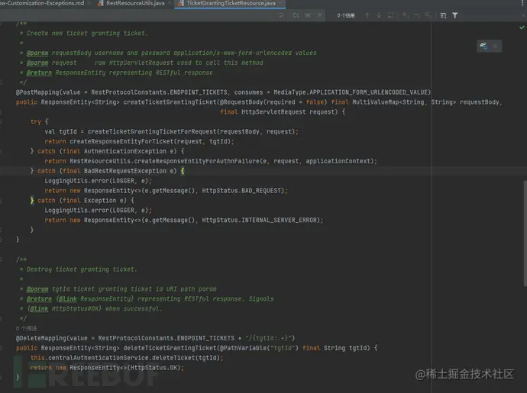Screen dimensions: 527x393
Task: Open the editor tabs more-options menu
Action: pyautogui.click(x=522, y=3)
